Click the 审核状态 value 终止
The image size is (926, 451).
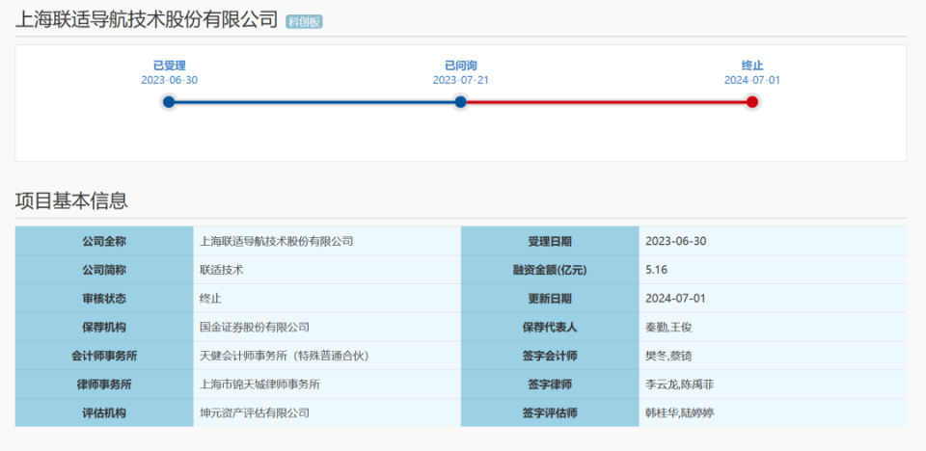[211, 298]
